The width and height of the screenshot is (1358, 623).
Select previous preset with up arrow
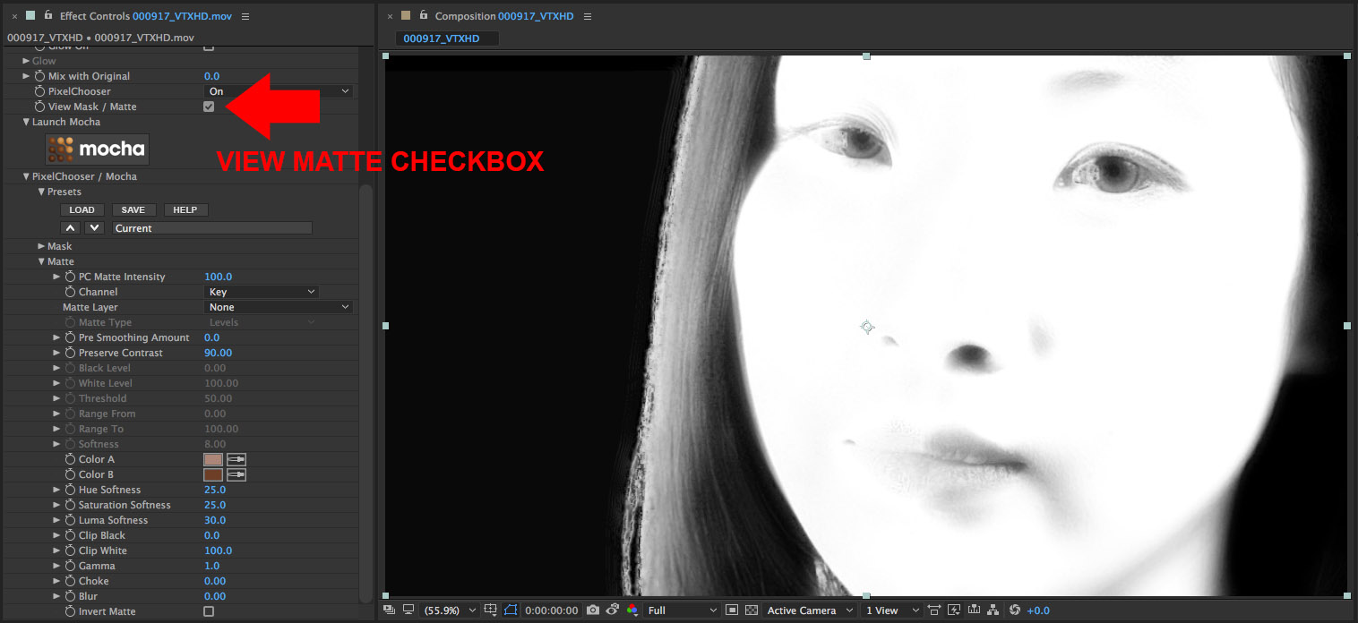click(71, 228)
